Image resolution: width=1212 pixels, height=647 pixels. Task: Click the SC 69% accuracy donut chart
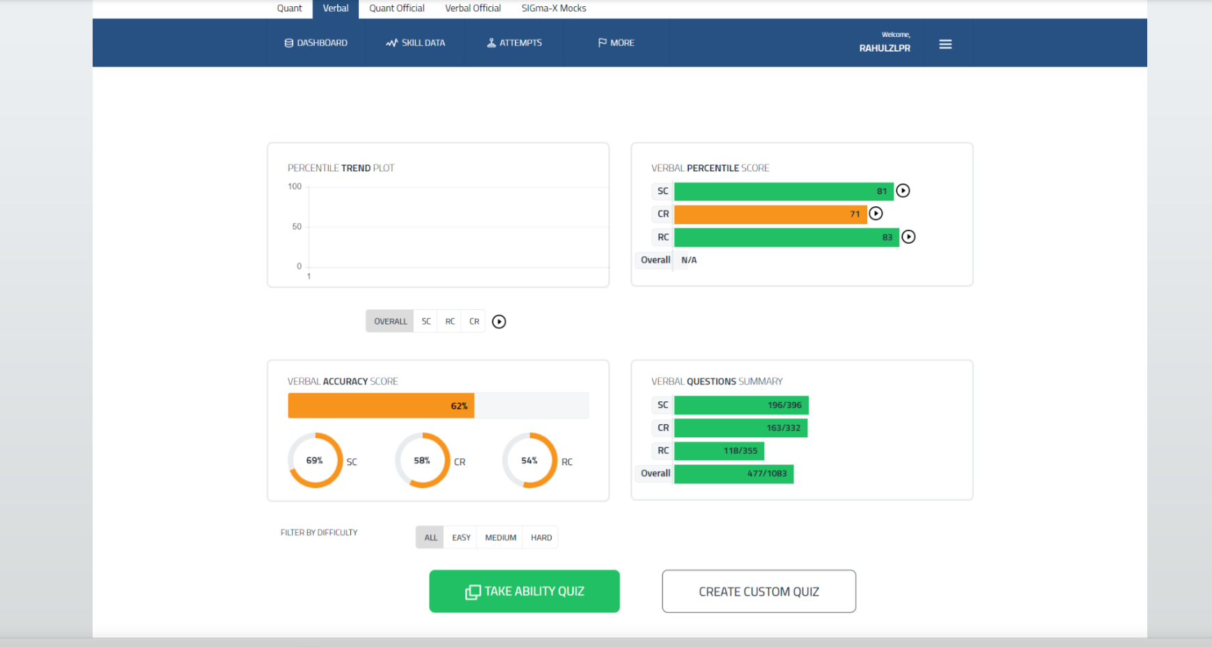click(315, 460)
